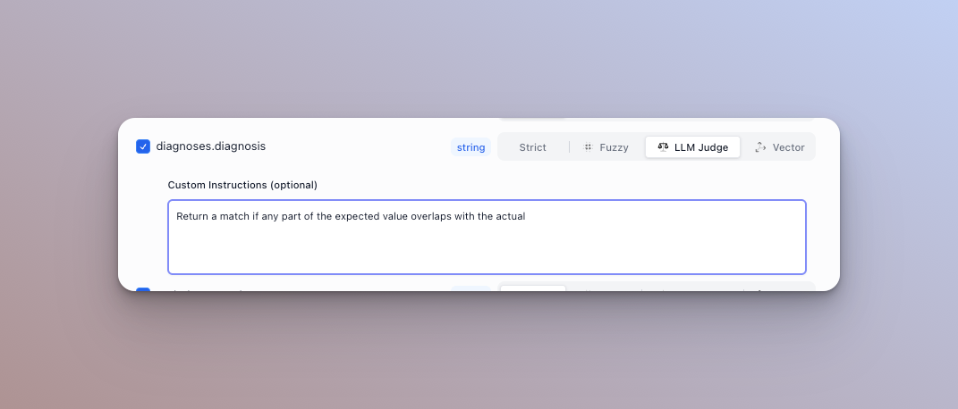
Task: Toggle the partially visible checkbox below diagnoses.diagnosis
Action: pyautogui.click(x=143, y=289)
